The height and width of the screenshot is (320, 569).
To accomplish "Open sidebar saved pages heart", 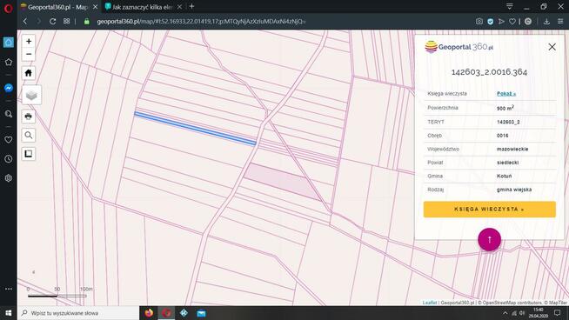I will pyautogui.click(x=9, y=140).
